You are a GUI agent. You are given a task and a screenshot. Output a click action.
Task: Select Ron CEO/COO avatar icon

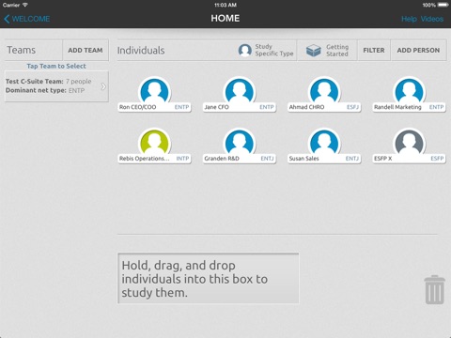154,91
